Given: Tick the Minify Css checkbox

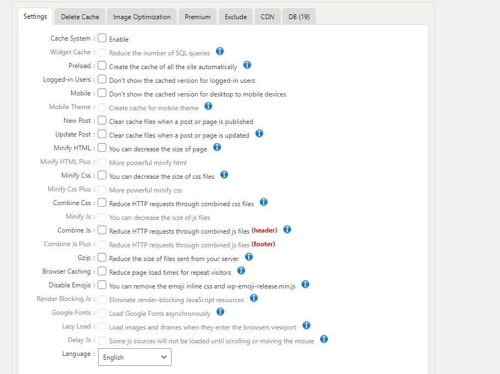Looking at the screenshot, I should click(x=102, y=175).
